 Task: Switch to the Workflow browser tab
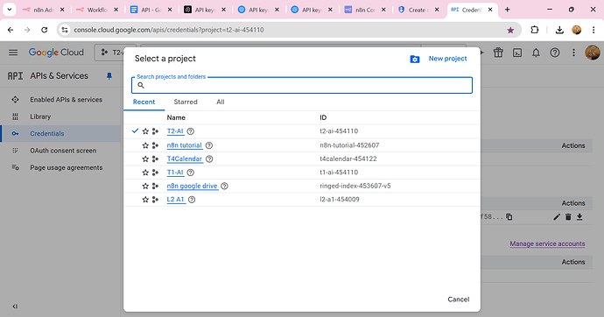[x=97, y=10]
